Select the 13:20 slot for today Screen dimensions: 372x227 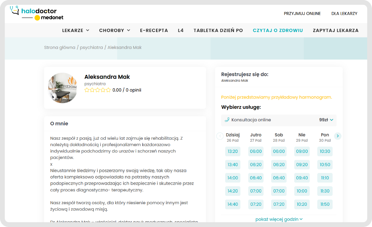tap(232, 151)
